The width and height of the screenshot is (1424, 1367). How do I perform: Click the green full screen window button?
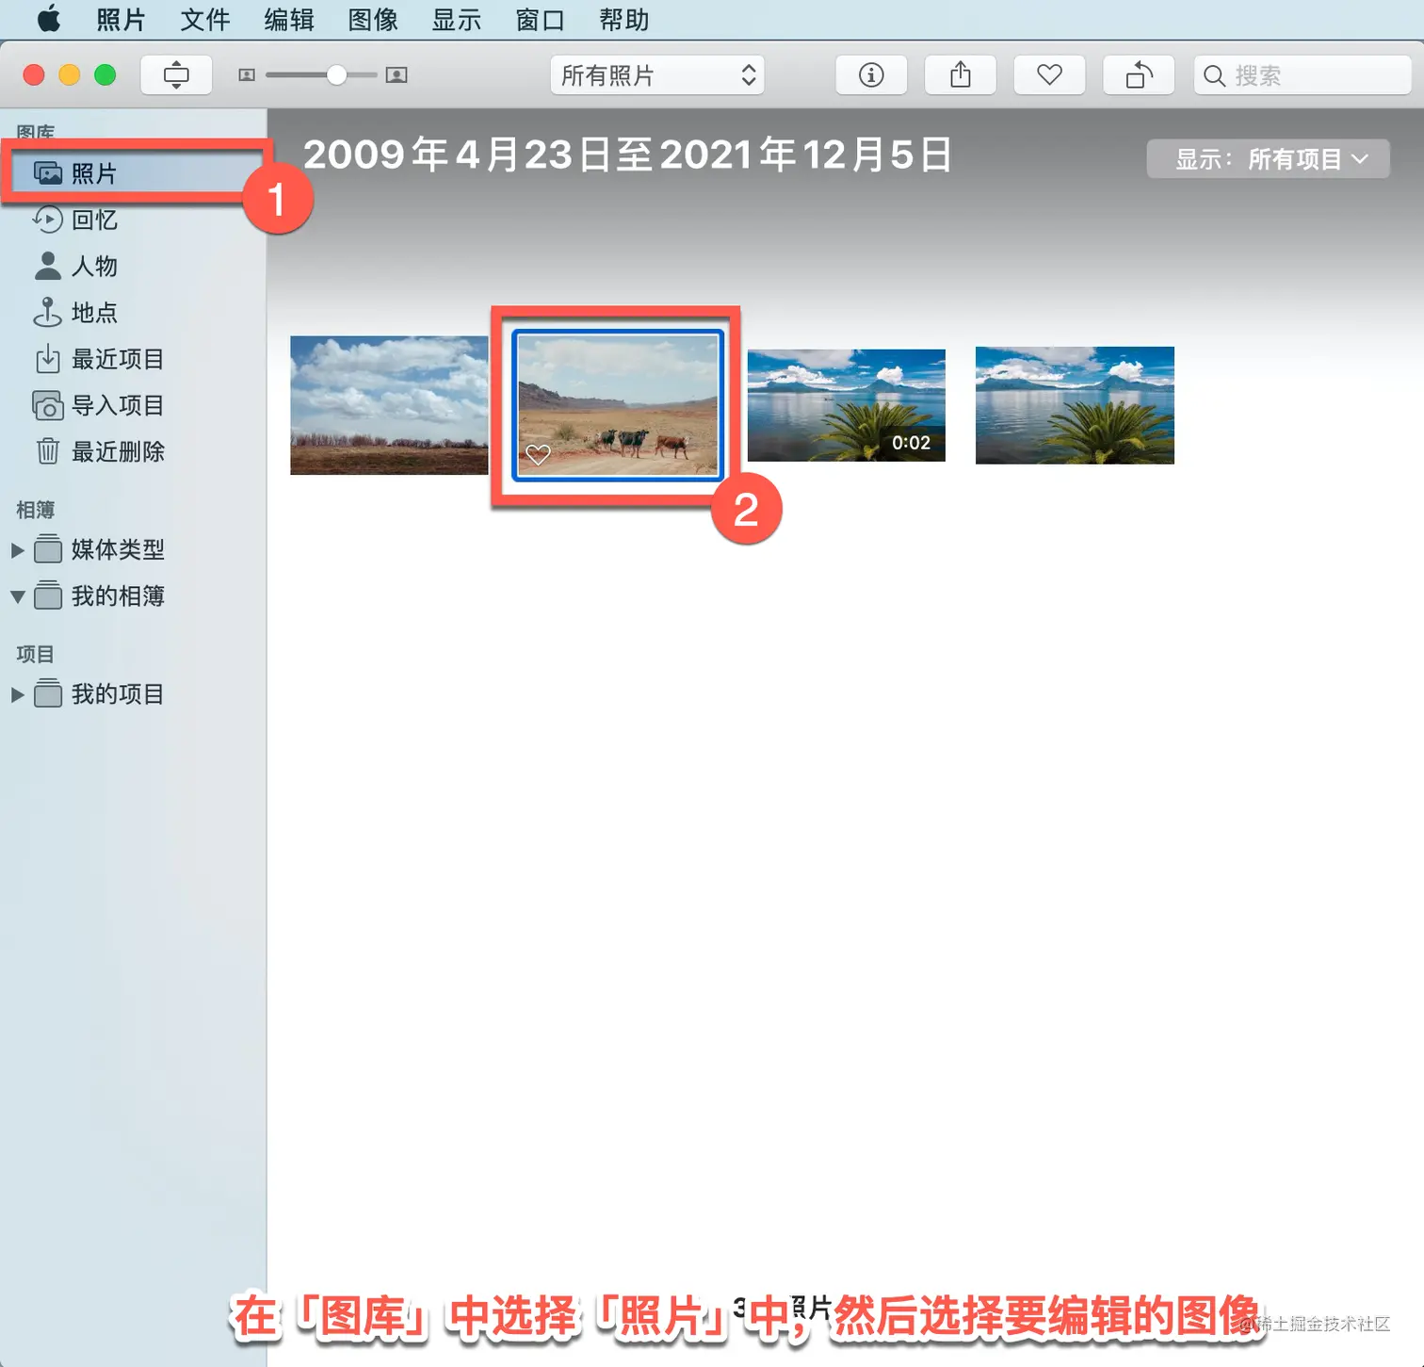tap(105, 75)
